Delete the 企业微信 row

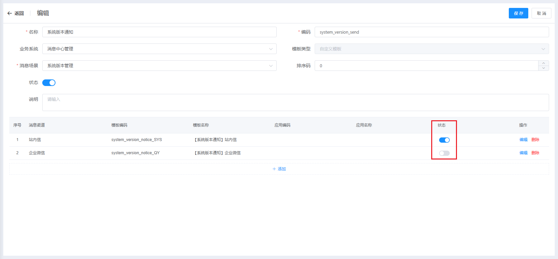tap(535, 153)
